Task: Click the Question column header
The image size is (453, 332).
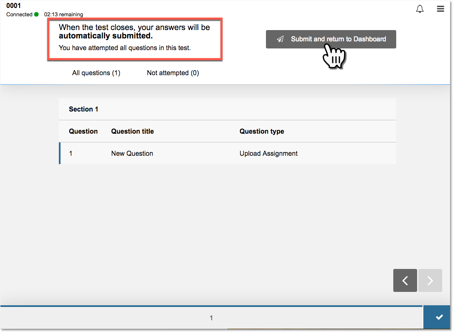Action: (x=83, y=131)
